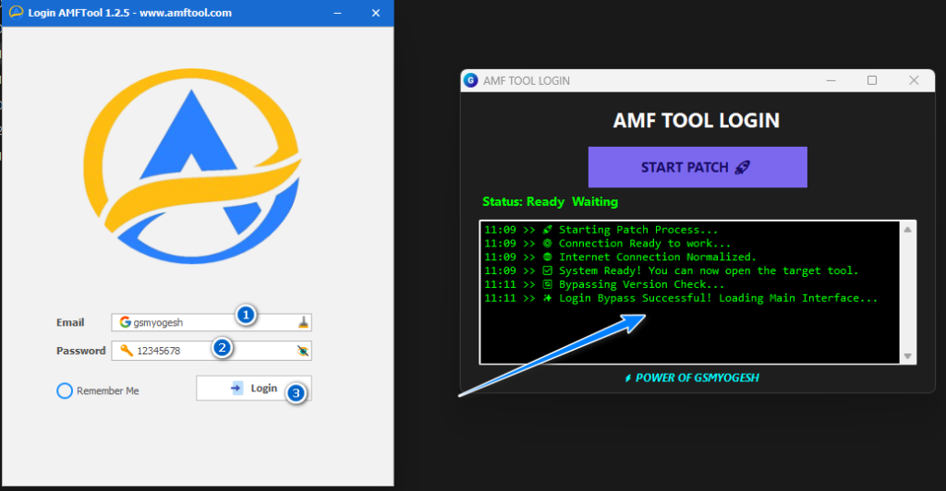Click the numbered badge 3 near Login
The width and height of the screenshot is (946, 491).
(295, 393)
